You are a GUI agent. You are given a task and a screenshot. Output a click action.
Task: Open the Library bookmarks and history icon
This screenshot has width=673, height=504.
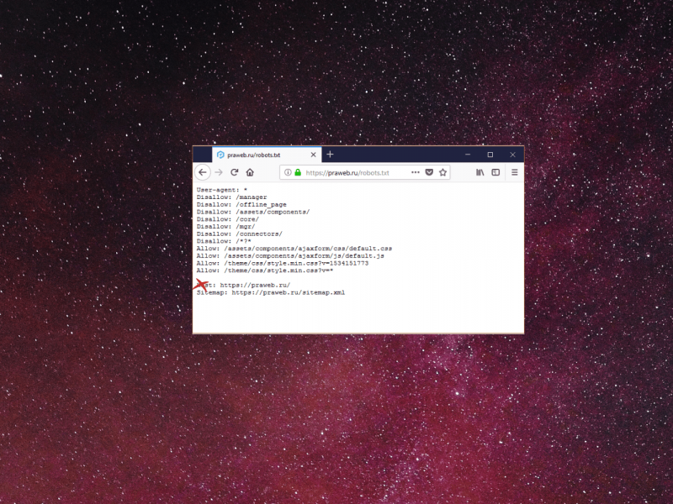[480, 172]
